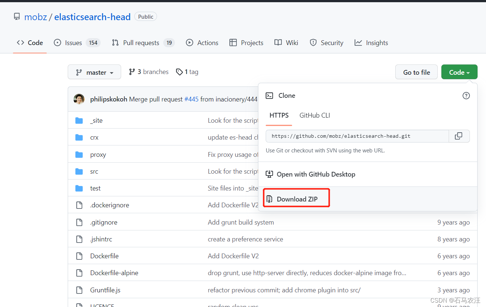Switch to the Code tab
Image resolution: width=486 pixels, height=307 pixels.
tap(30, 43)
